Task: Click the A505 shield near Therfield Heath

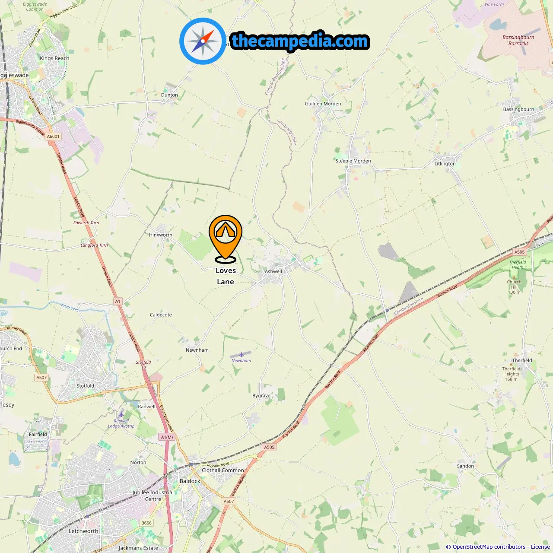Action: tap(519, 252)
